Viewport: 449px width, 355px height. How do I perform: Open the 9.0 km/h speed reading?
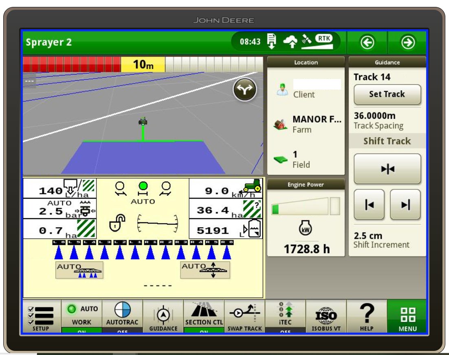pyautogui.click(x=226, y=188)
